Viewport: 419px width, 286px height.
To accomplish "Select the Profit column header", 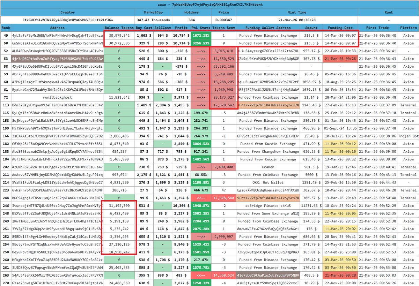I will tap(181, 28).
